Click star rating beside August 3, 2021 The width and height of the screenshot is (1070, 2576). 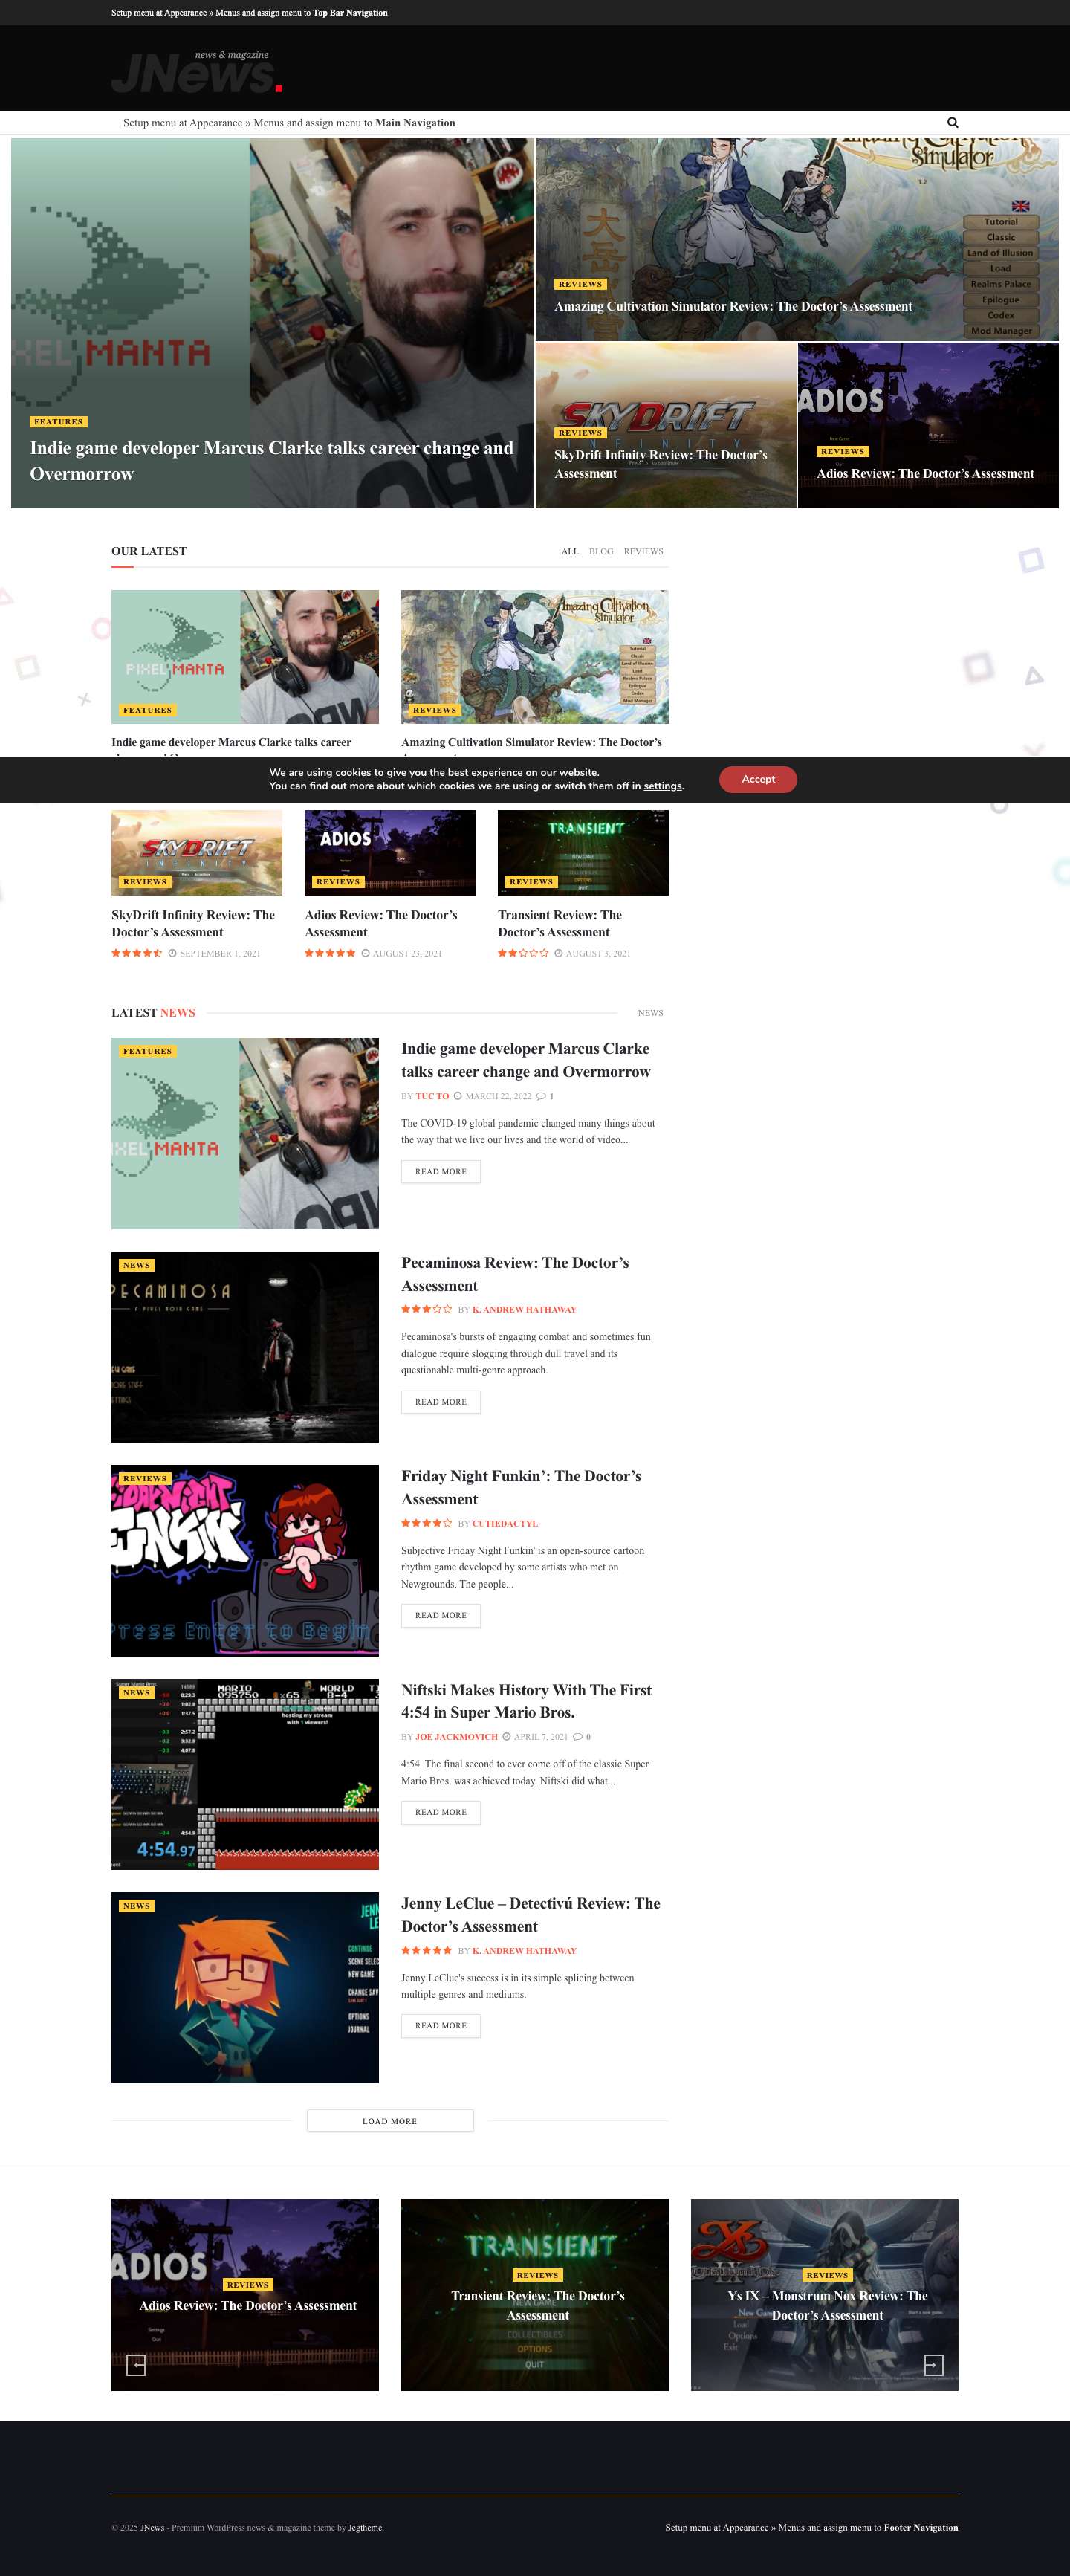tap(523, 953)
